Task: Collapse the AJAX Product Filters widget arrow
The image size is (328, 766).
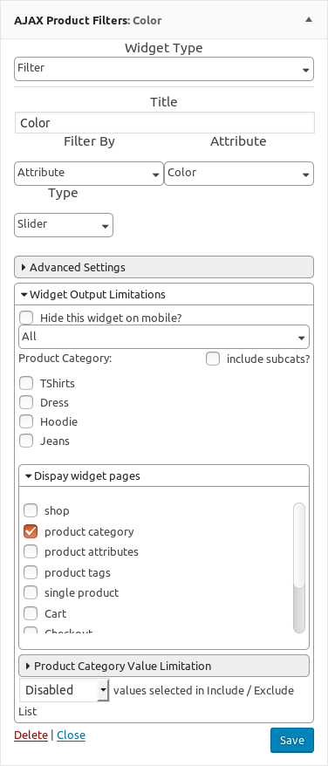Action: click(x=309, y=20)
